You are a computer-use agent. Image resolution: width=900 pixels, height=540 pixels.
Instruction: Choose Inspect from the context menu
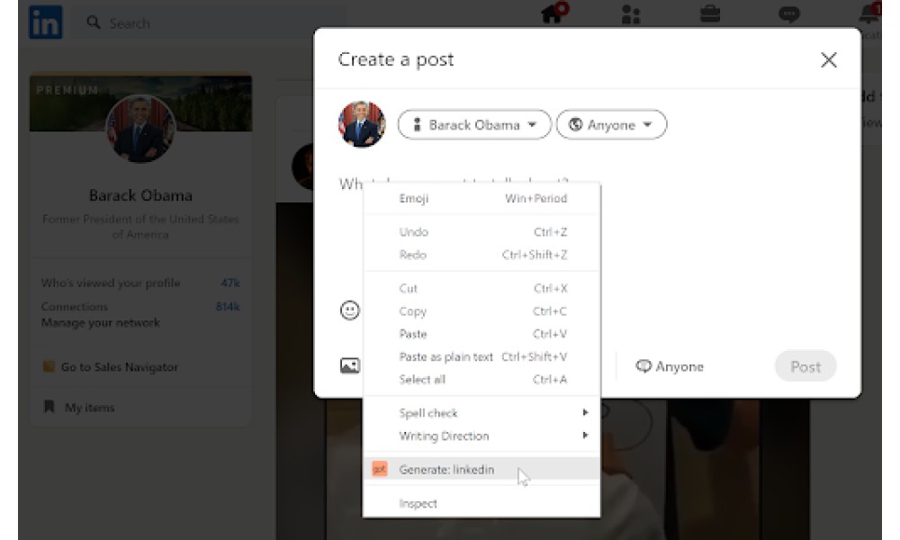point(481,503)
